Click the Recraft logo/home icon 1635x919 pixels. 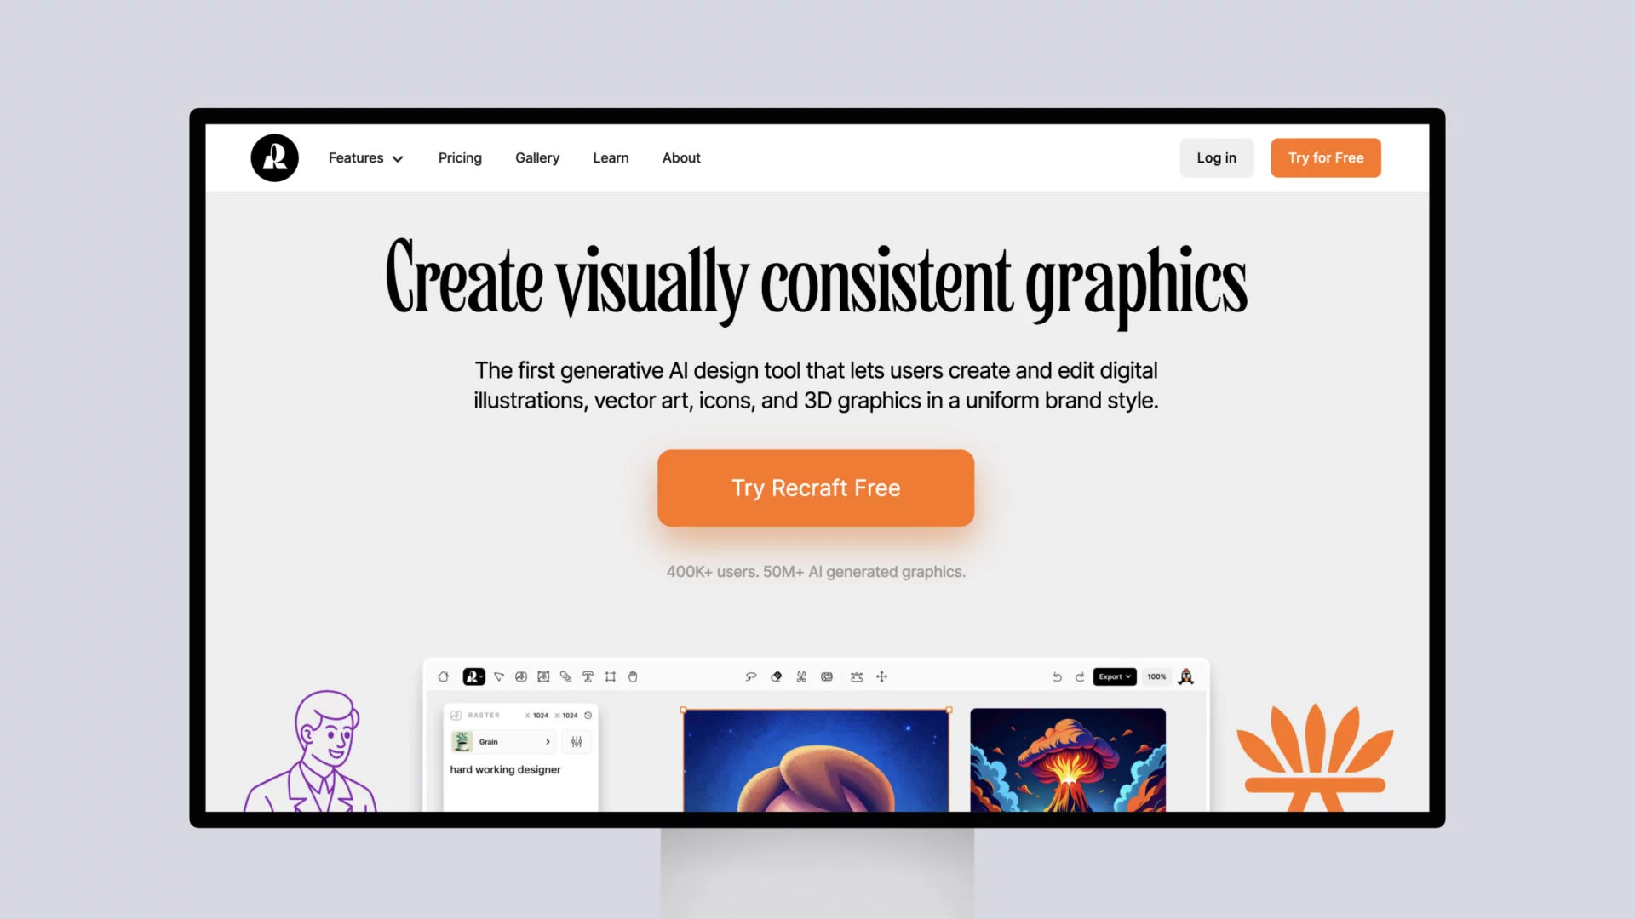coord(272,157)
